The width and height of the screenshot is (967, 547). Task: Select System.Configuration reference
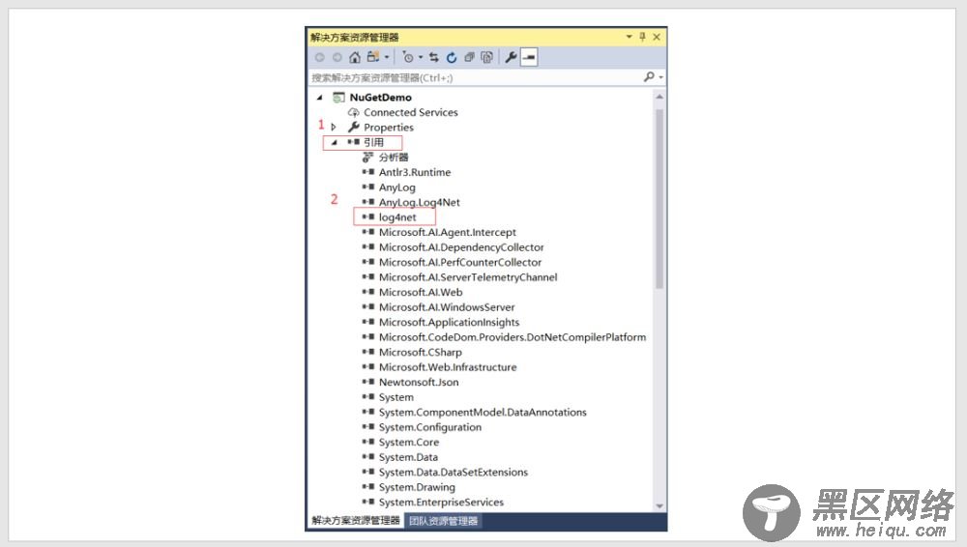(x=430, y=427)
